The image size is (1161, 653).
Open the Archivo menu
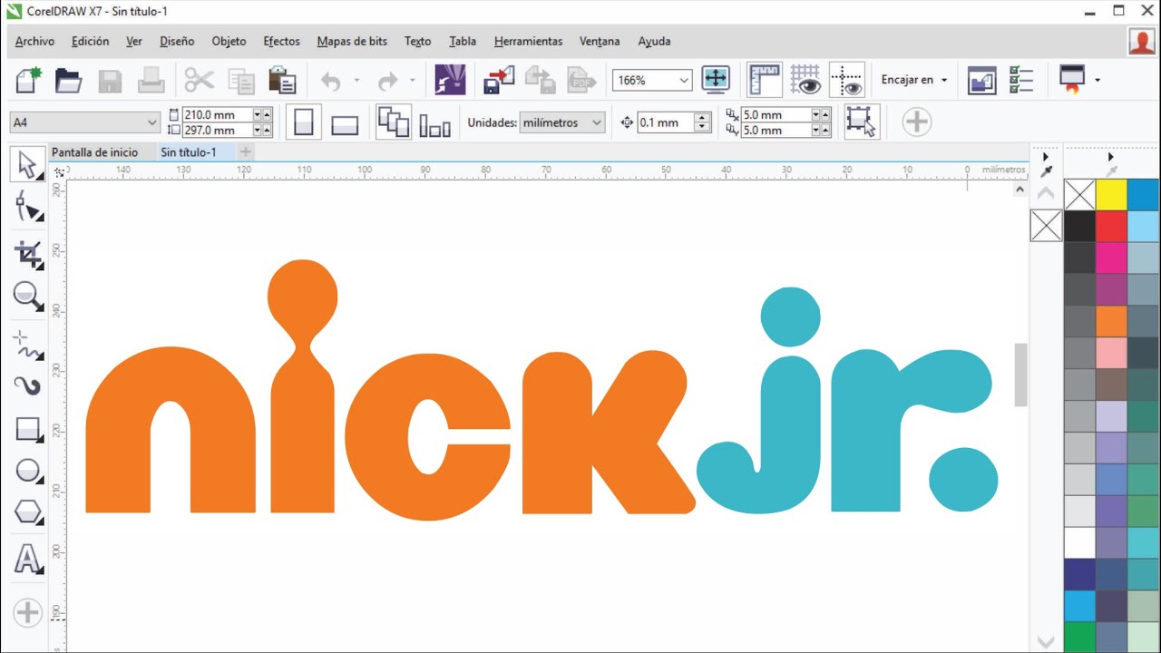[x=34, y=42]
